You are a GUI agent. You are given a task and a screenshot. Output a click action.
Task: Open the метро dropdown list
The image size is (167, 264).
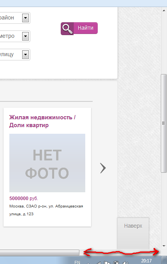tap(25, 36)
